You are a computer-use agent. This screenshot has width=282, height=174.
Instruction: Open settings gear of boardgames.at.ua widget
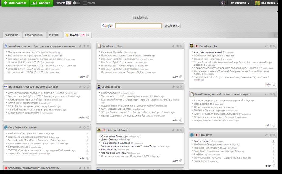tap(84, 46)
